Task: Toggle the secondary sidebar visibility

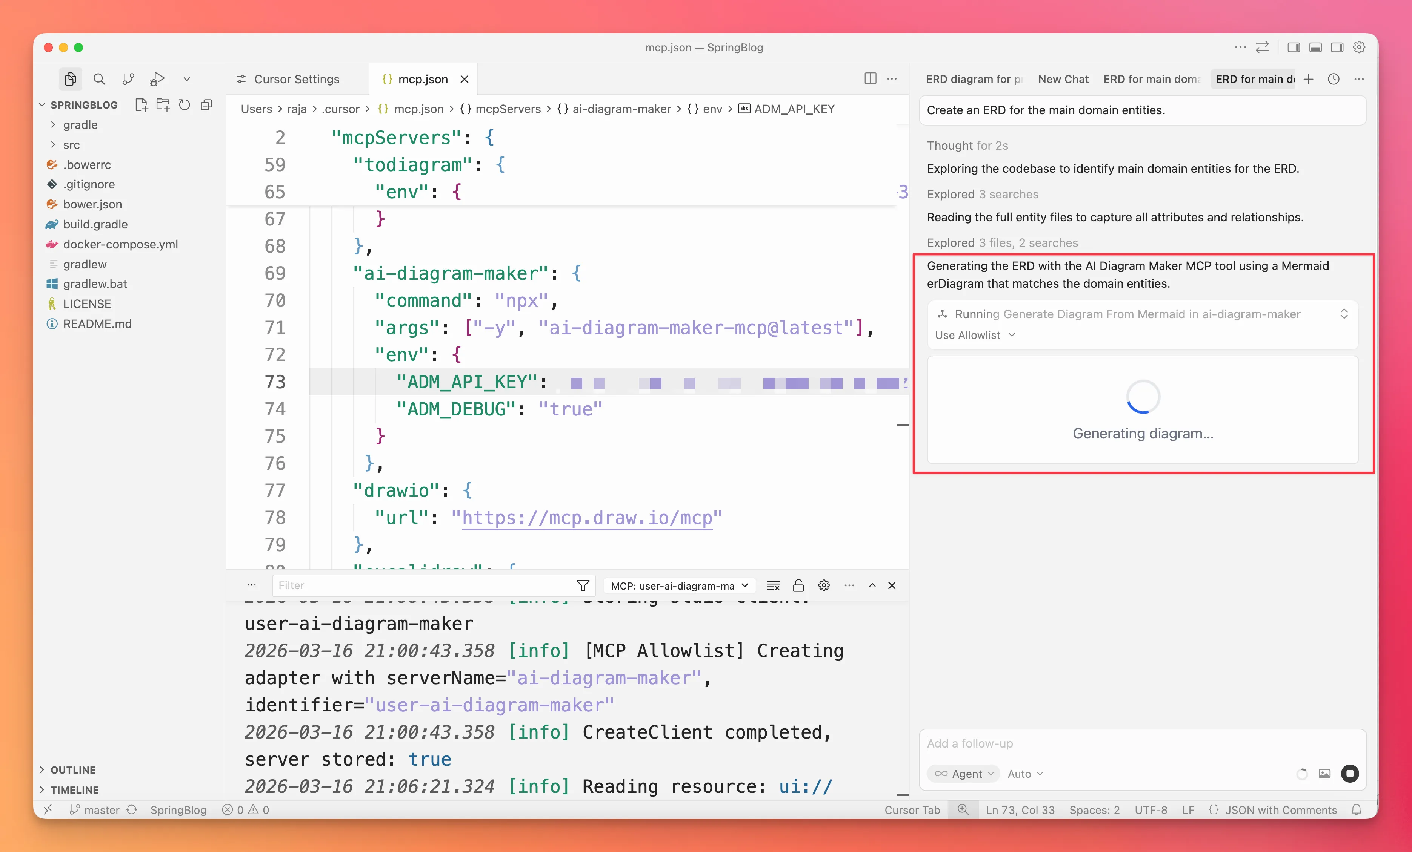Action: coord(1337,48)
